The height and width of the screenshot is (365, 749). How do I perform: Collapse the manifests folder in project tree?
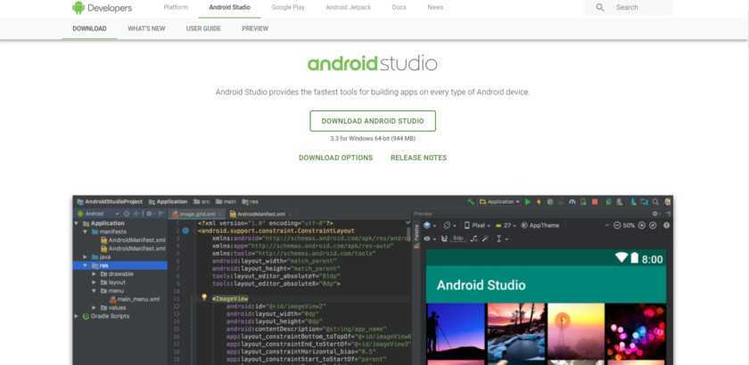point(85,231)
